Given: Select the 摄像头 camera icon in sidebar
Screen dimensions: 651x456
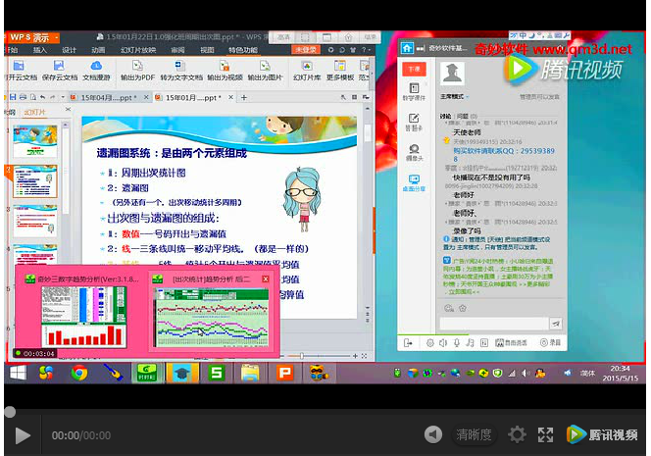Looking at the screenshot, I should click(414, 153).
